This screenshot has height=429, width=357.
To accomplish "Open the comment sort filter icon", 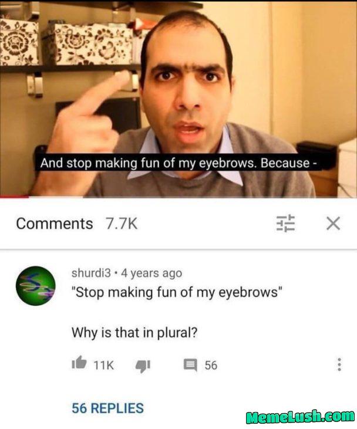I will [285, 223].
